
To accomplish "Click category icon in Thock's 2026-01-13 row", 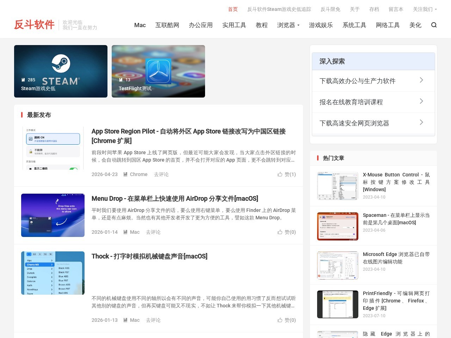I will (x=125, y=320).
